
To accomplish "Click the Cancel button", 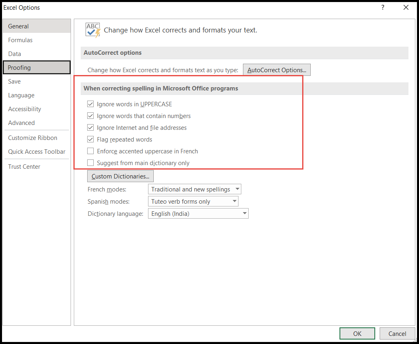I will [397, 333].
